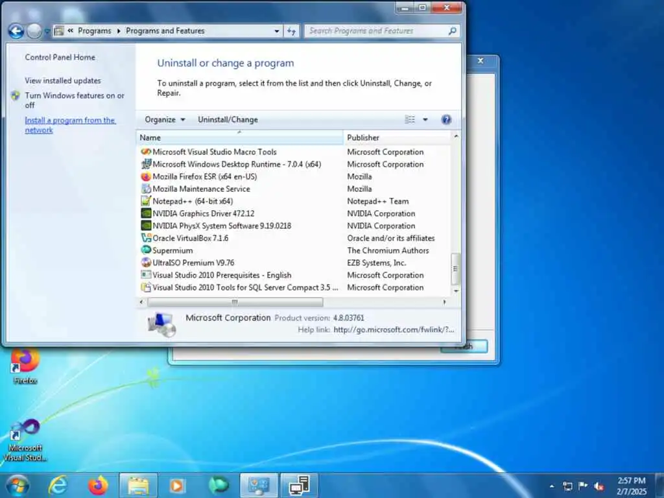Open Microsoft Visual Studio desktop shortcut
664x498 pixels.
(x=25, y=440)
